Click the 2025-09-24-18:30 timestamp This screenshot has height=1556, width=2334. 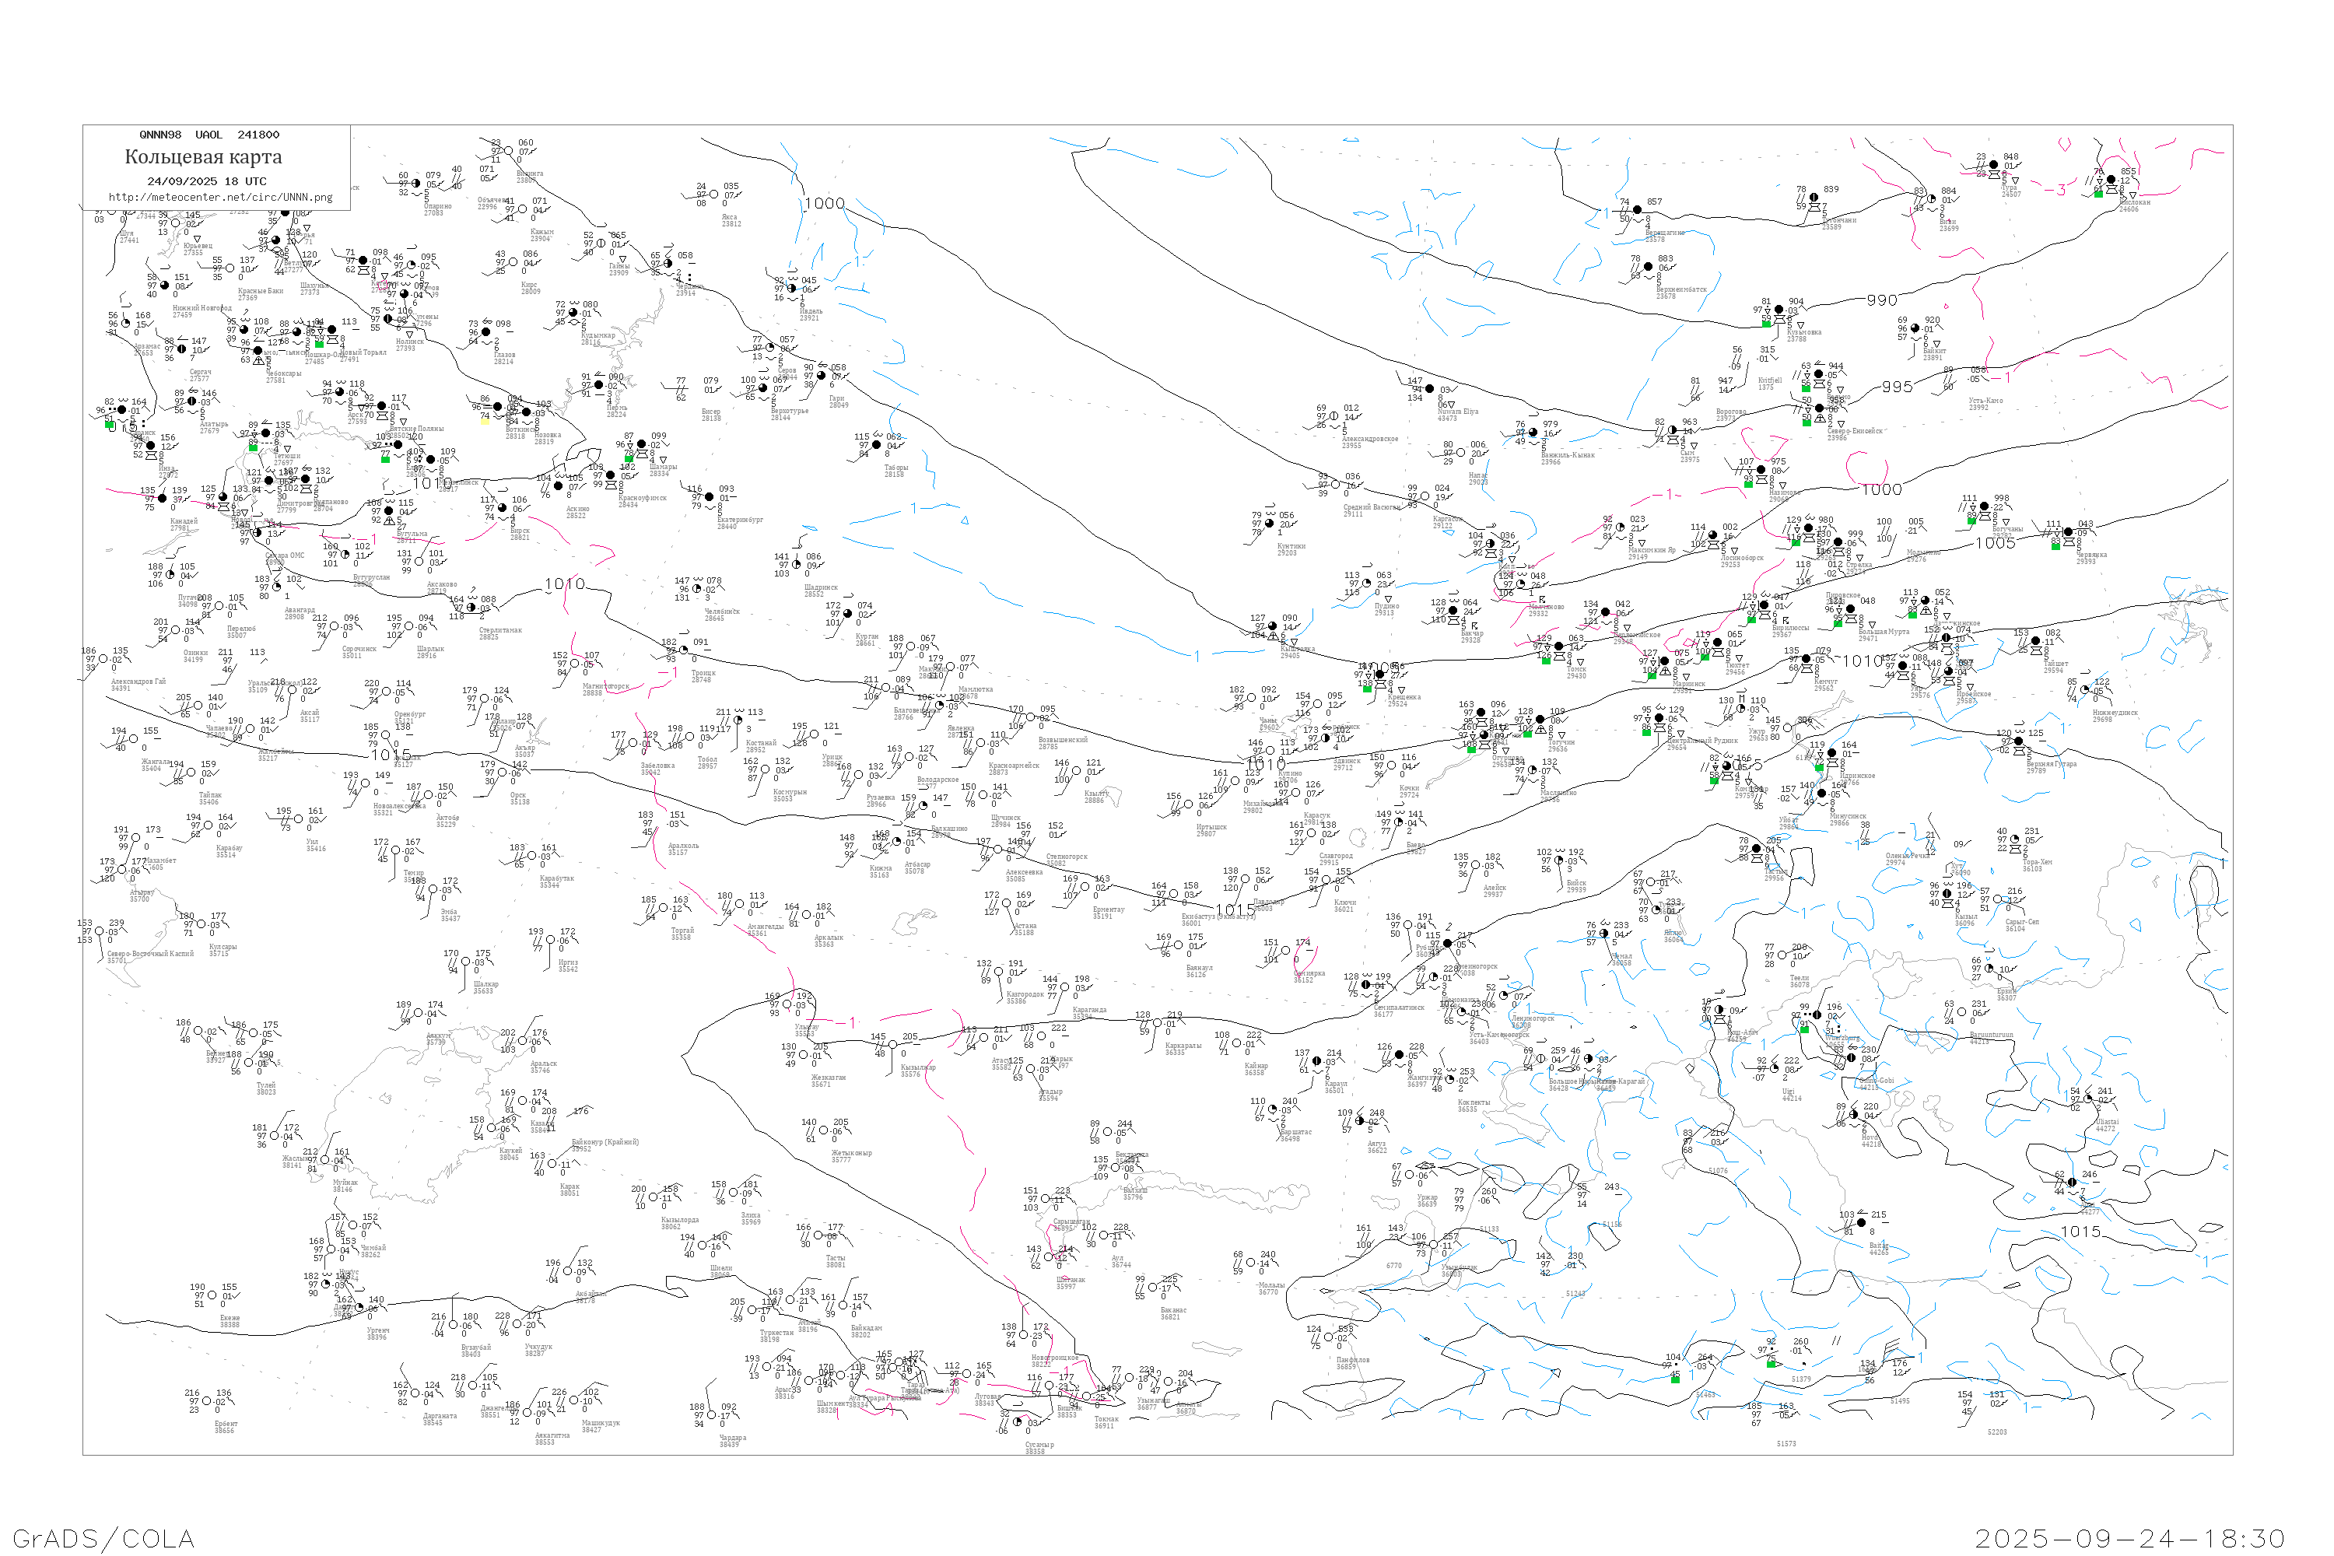coord(2129,1538)
